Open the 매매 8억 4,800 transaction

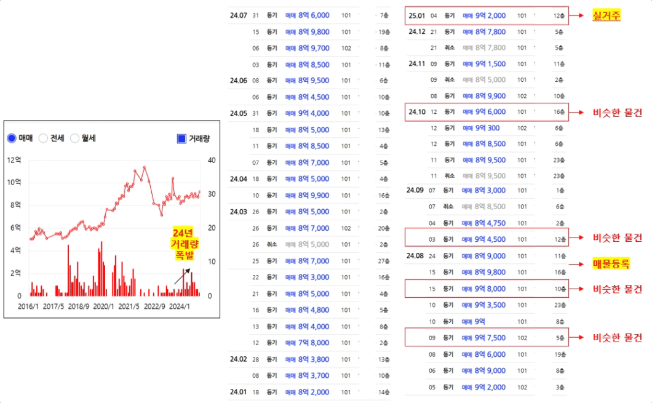(x=308, y=310)
